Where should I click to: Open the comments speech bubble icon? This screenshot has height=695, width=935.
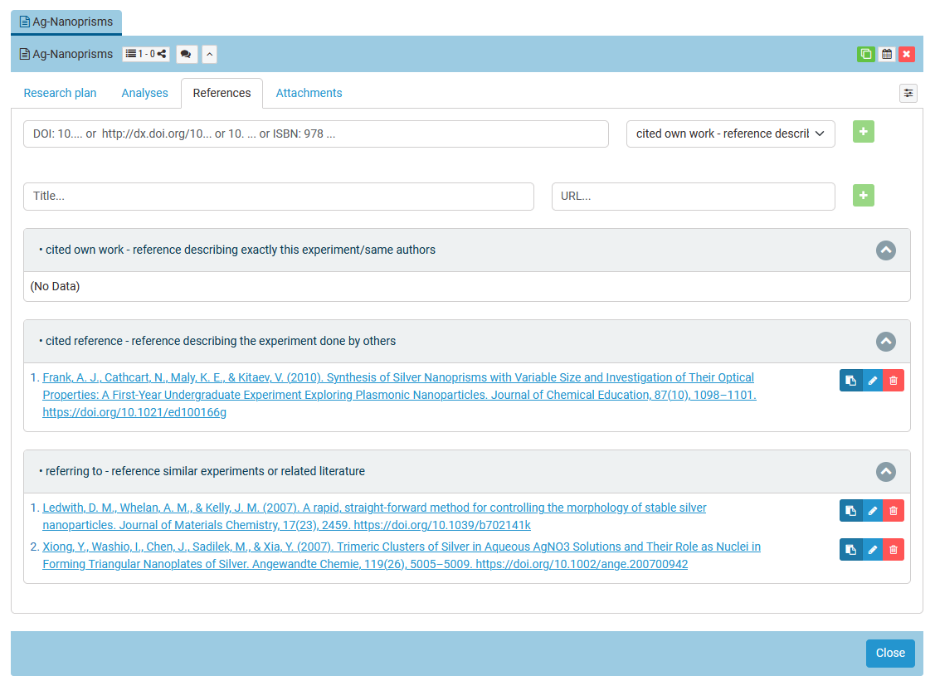[x=186, y=55]
